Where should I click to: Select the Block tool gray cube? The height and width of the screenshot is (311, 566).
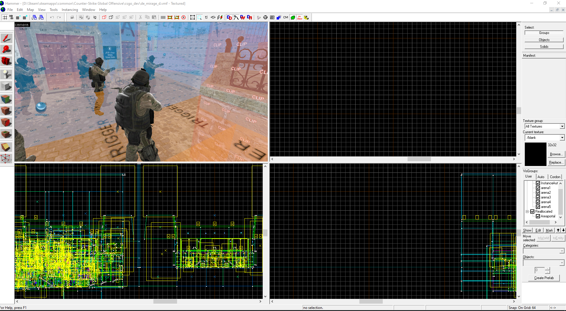click(x=6, y=86)
